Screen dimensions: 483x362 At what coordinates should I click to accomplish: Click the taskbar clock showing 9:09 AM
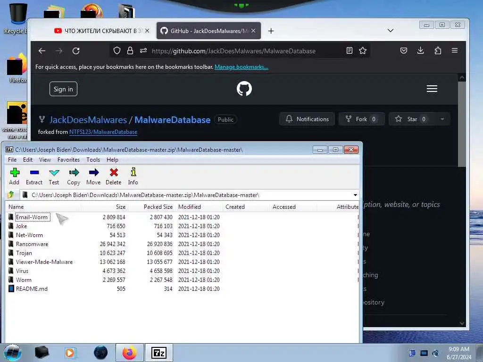(x=459, y=353)
